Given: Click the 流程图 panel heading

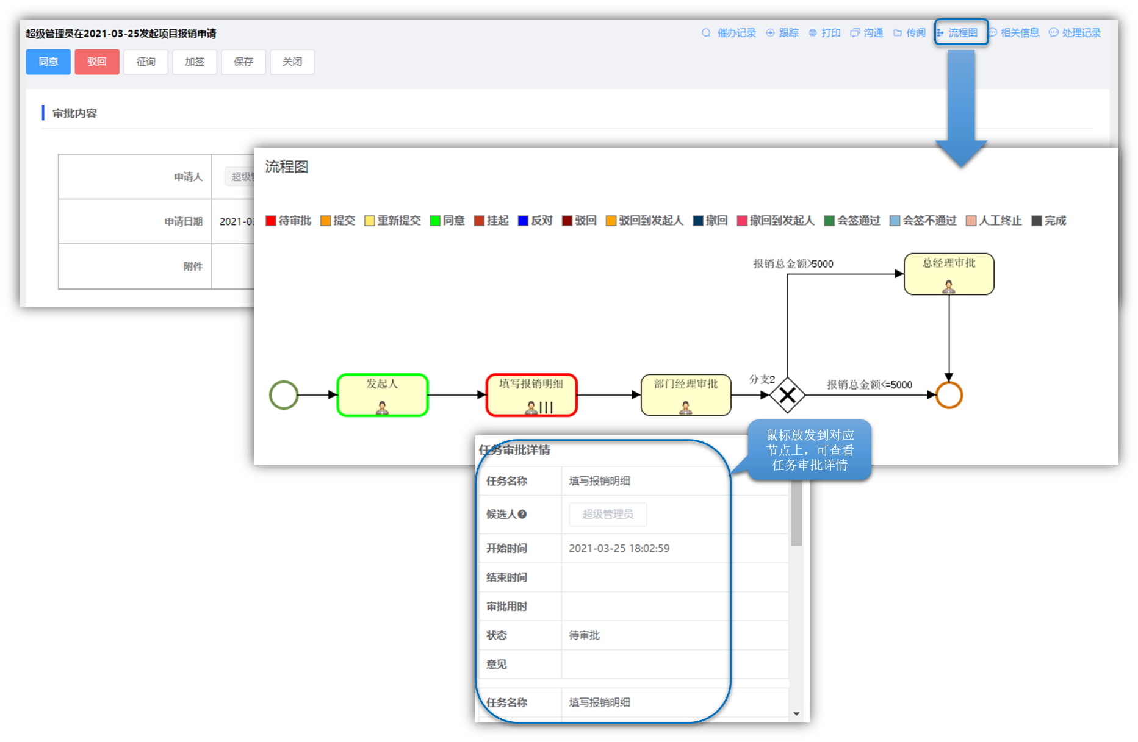Looking at the screenshot, I should (x=287, y=166).
